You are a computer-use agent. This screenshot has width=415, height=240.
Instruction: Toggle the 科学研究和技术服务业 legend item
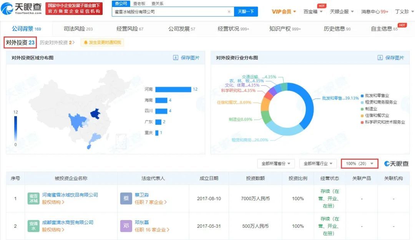pos(383,122)
